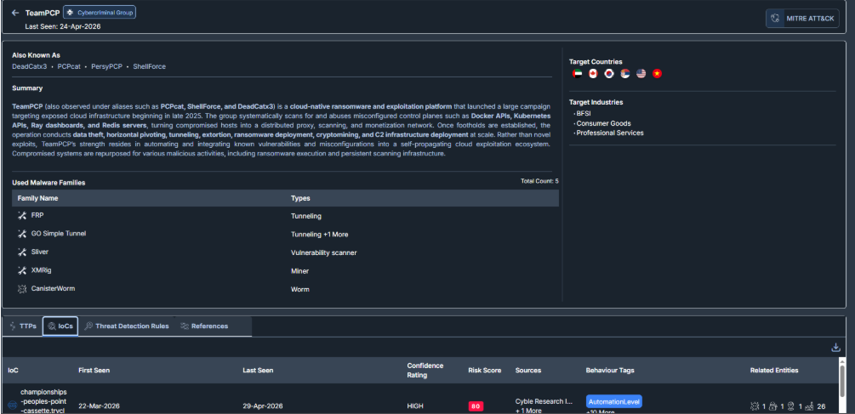Select the United States flag icon

click(641, 74)
